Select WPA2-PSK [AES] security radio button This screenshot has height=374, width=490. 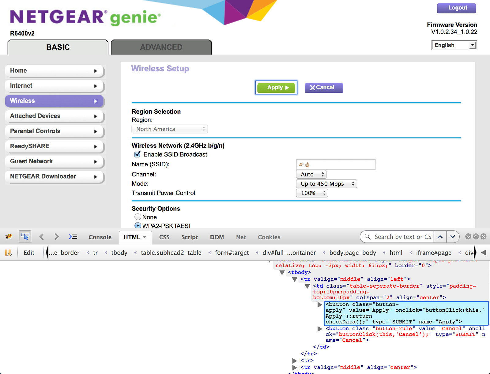(138, 225)
